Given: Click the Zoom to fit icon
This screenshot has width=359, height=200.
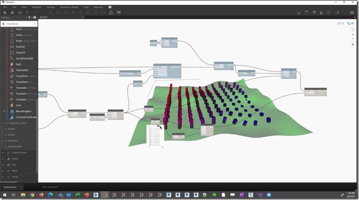Looking at the screenshot, I should (x=353, y=30).
